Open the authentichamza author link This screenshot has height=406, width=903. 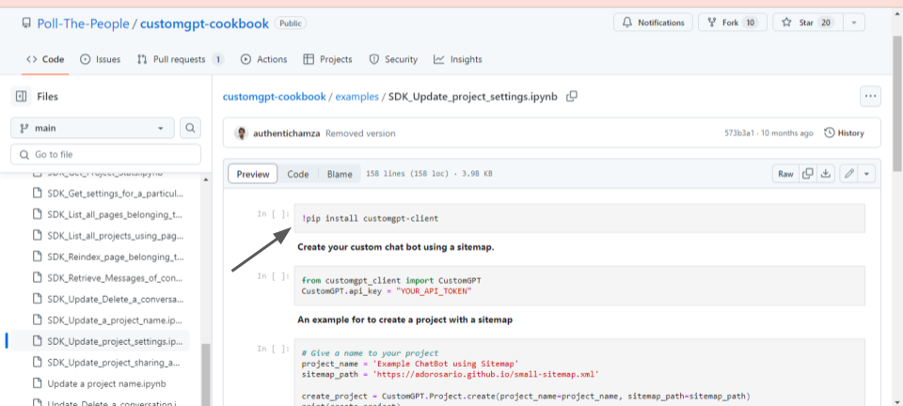click(x=287, y=133)
